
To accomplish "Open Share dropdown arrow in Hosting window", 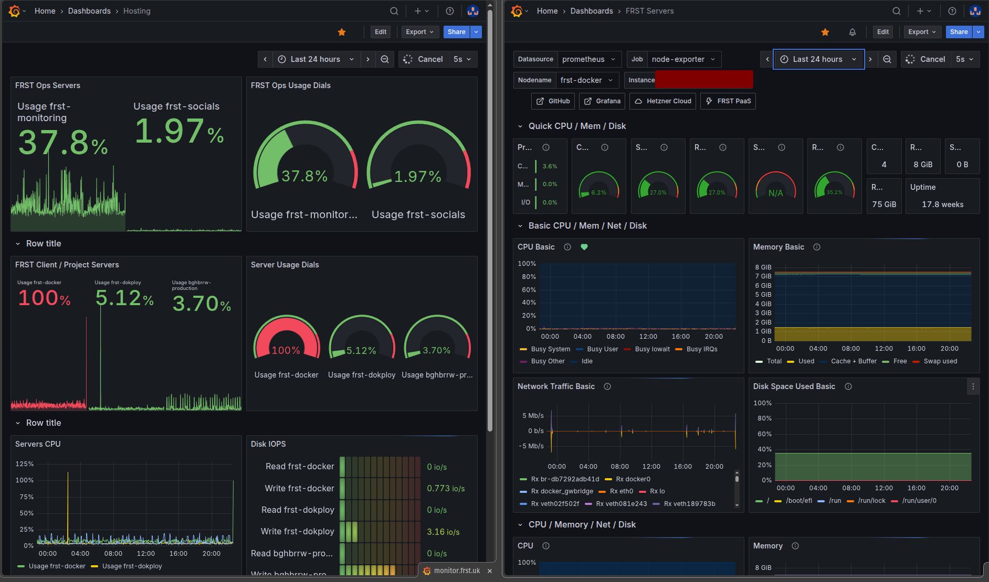I will (x=476, y=32).
